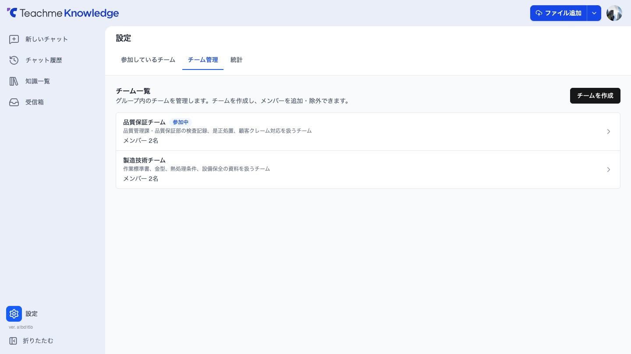Click the 品質保証チーム description text
Screen dimensions: 631x354
coord(217,131)
